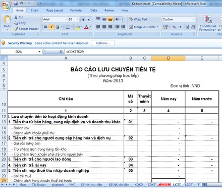The width and height of the screenshot is (222, 188).
Task: Align text left
Action: click(98, 27)
